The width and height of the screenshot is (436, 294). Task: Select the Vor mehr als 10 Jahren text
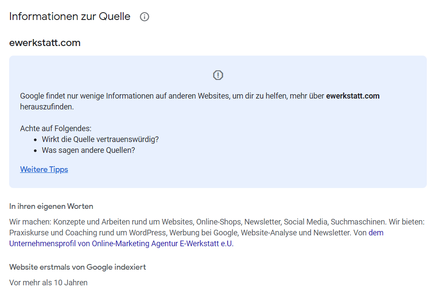coord(48,283)
